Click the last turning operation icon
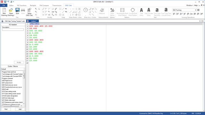Screen dimensions: 205x115 click(x=202, y=14)
